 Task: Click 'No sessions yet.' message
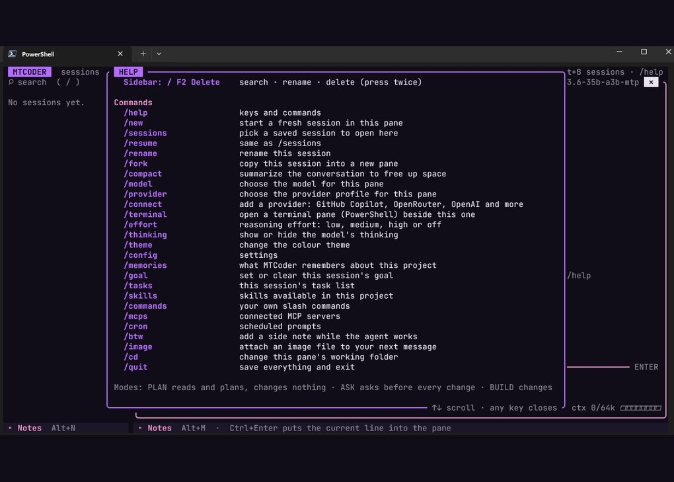46,102
